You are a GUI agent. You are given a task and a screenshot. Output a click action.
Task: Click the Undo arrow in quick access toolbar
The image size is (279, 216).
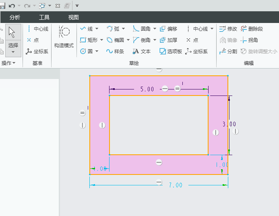[x=12, y=6]
